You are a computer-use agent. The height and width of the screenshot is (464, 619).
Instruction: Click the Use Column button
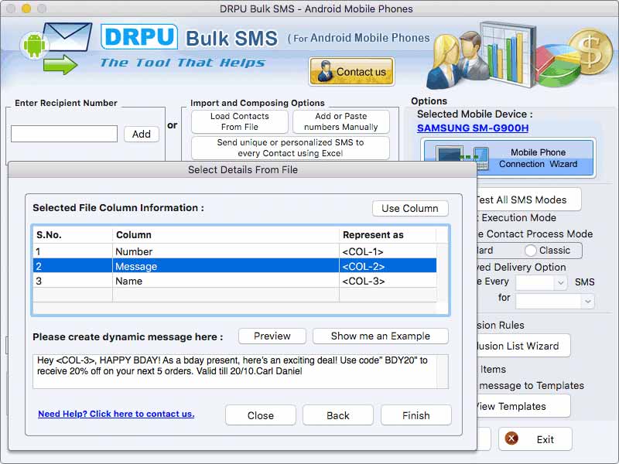409,208
